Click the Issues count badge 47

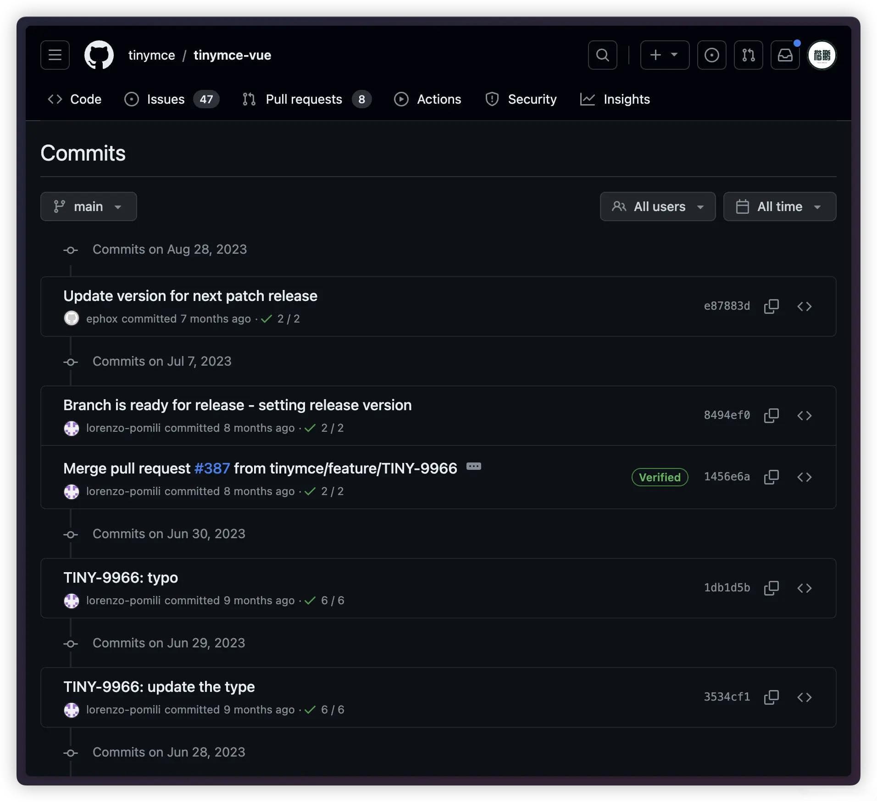click(x=206, y=99)
